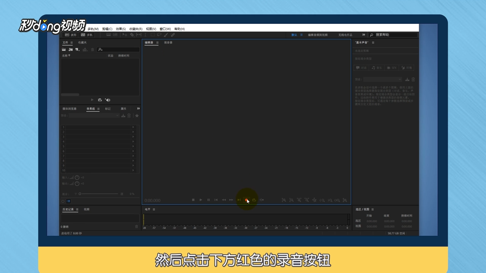Select the 默认 workspace
Viewport: 486px width, 273px height.
294,35
